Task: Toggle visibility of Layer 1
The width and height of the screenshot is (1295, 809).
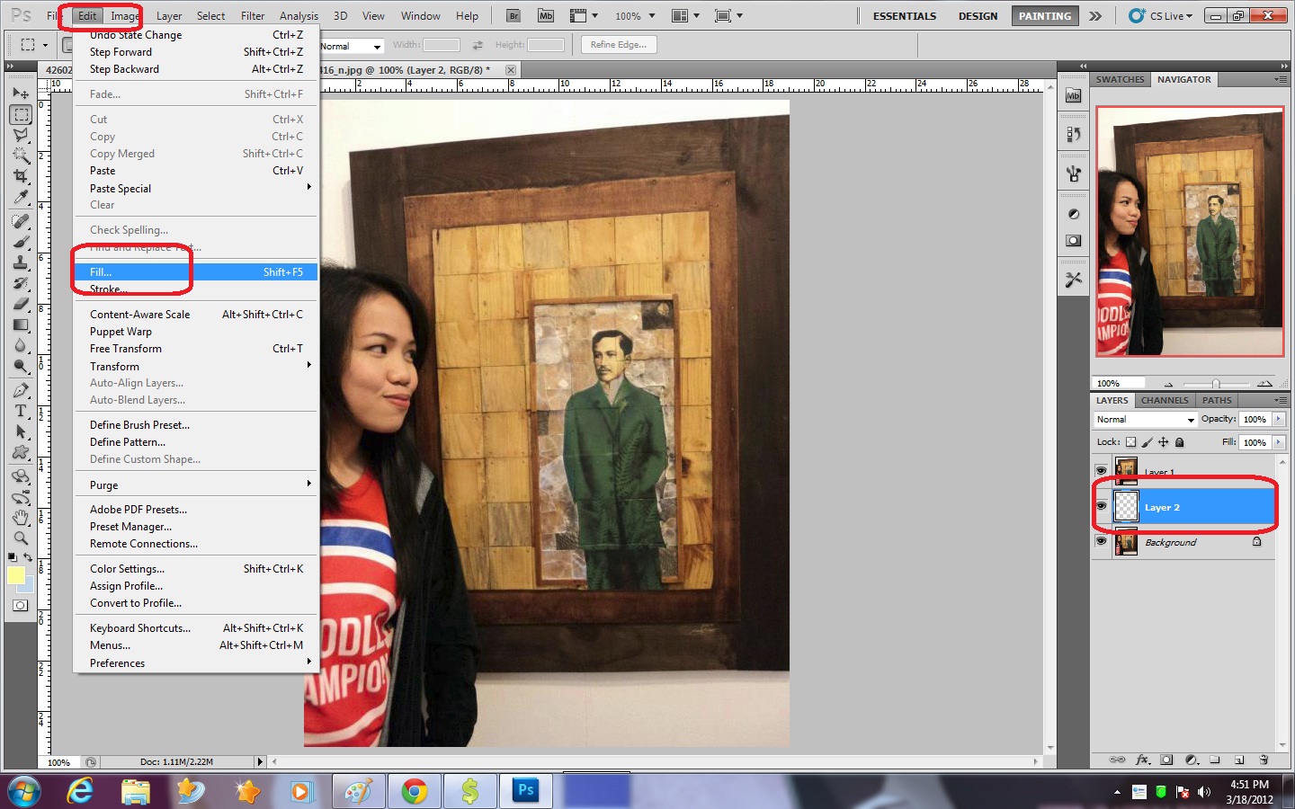Action: [x=1101, y=469]
